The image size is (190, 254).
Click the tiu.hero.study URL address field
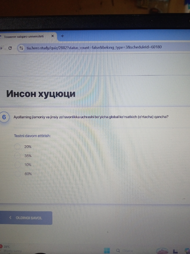94,47
